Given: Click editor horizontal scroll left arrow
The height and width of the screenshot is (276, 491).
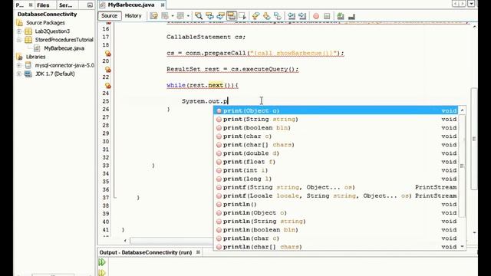Looking at the screenshot, I should pos(125,240).
